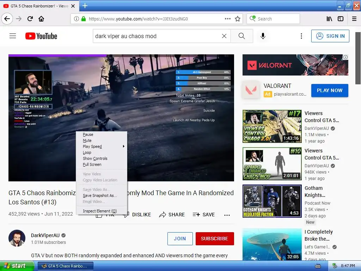The width and height of the screenshot is (361, 271).
Task: Open YouTube guide hamburger menu
Action: pos(13,36)
